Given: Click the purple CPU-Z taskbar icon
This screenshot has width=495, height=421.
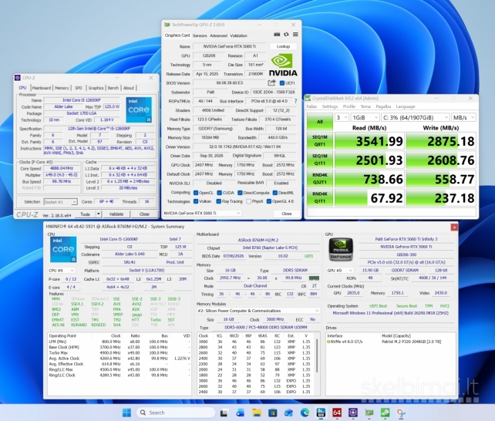Looking at the screenshot, I should 353,413.
